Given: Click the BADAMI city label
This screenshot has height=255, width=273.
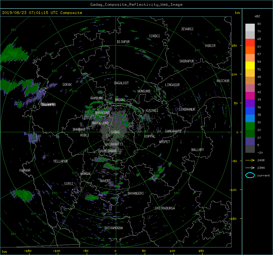Looking at the screenshot, I should click(120, 100).
